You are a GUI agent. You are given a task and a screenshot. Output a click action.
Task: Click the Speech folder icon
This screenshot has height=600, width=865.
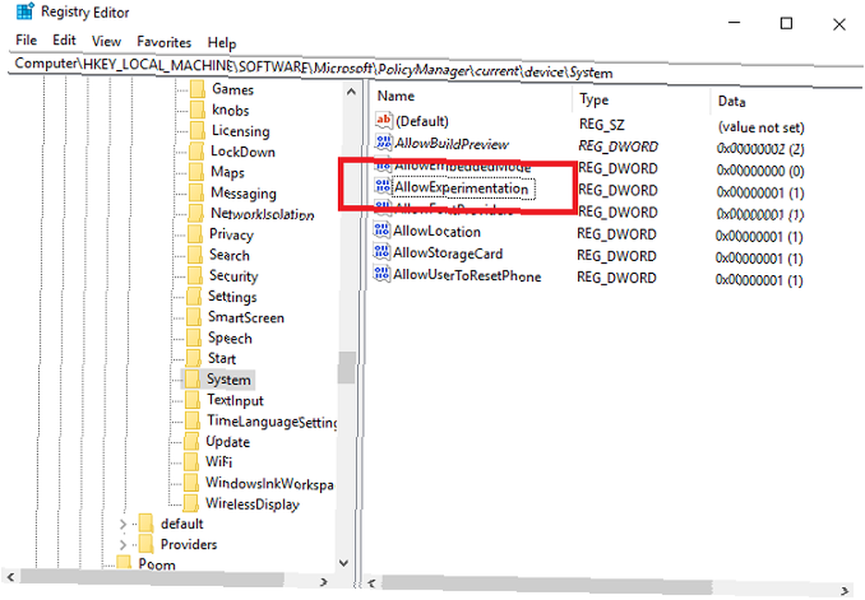(194, 337)
